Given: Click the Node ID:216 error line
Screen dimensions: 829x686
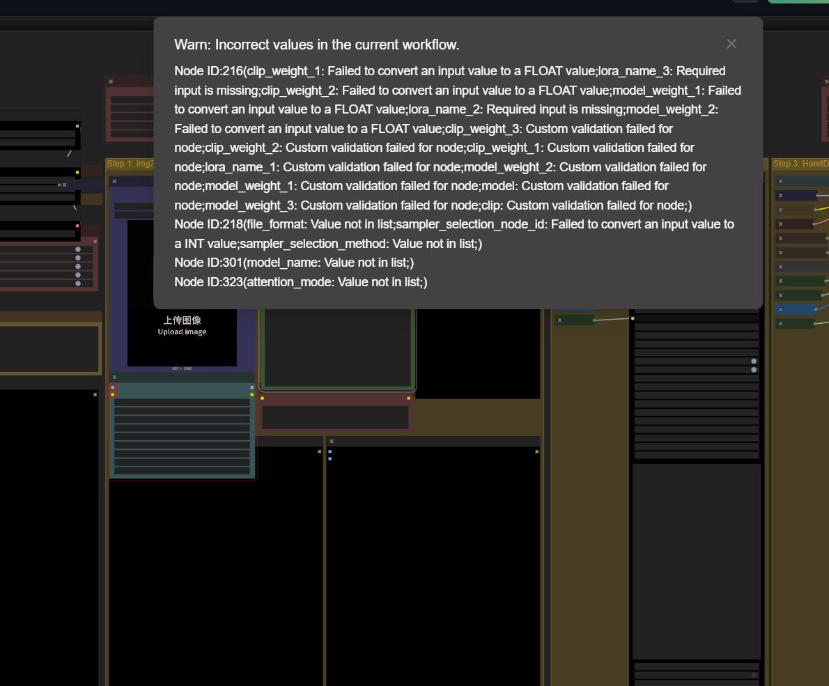Looking at the screenshot, I should (458, 138).
